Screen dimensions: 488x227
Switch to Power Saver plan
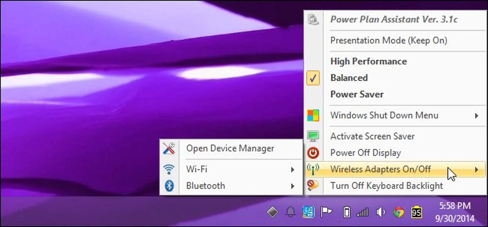pos(357,94)
